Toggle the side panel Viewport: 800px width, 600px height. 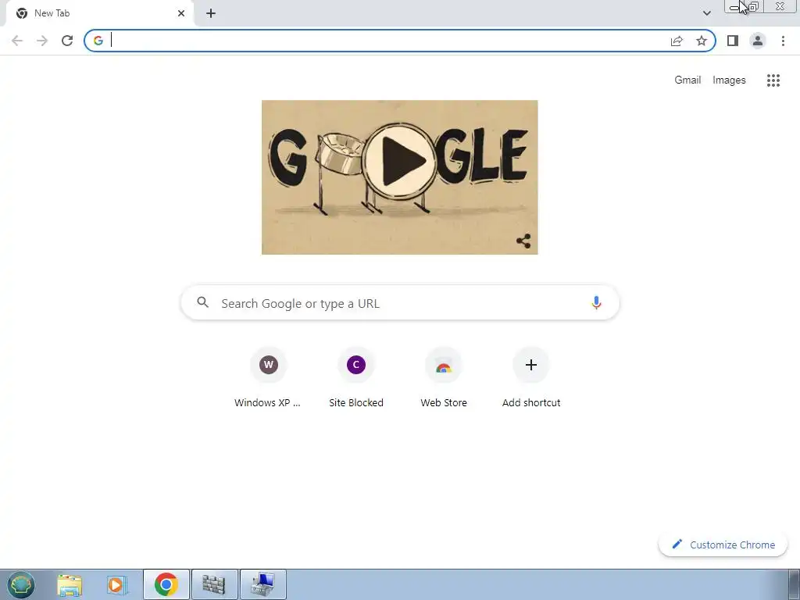click(x=733, y=41)
